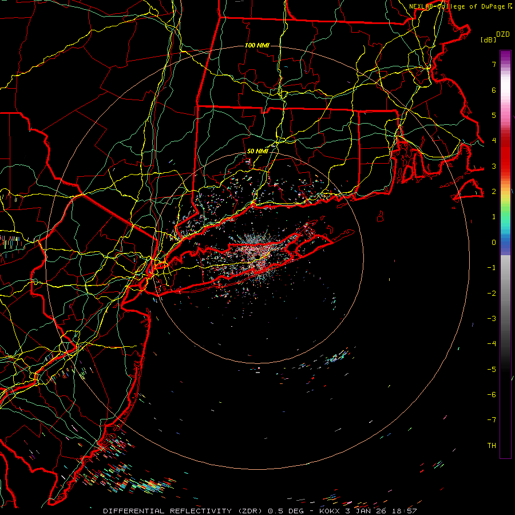Click the color scale value 0
The width and height of the screenshot is (515, 515).
click(494, 243)
